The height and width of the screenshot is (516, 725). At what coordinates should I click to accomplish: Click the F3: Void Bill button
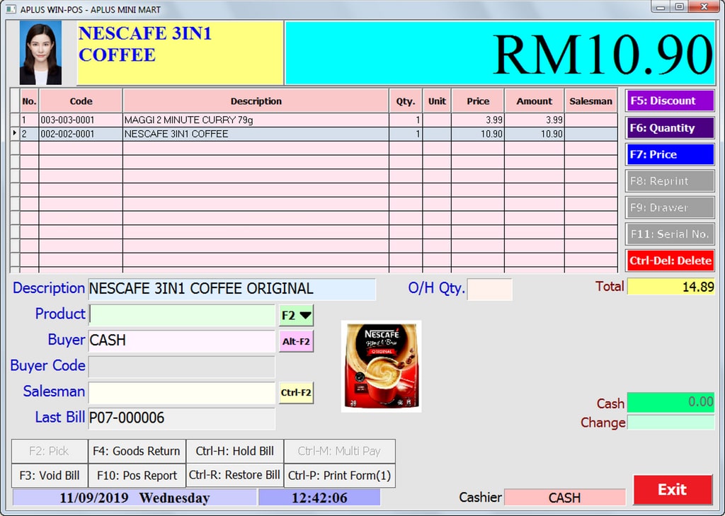[50, 476]
